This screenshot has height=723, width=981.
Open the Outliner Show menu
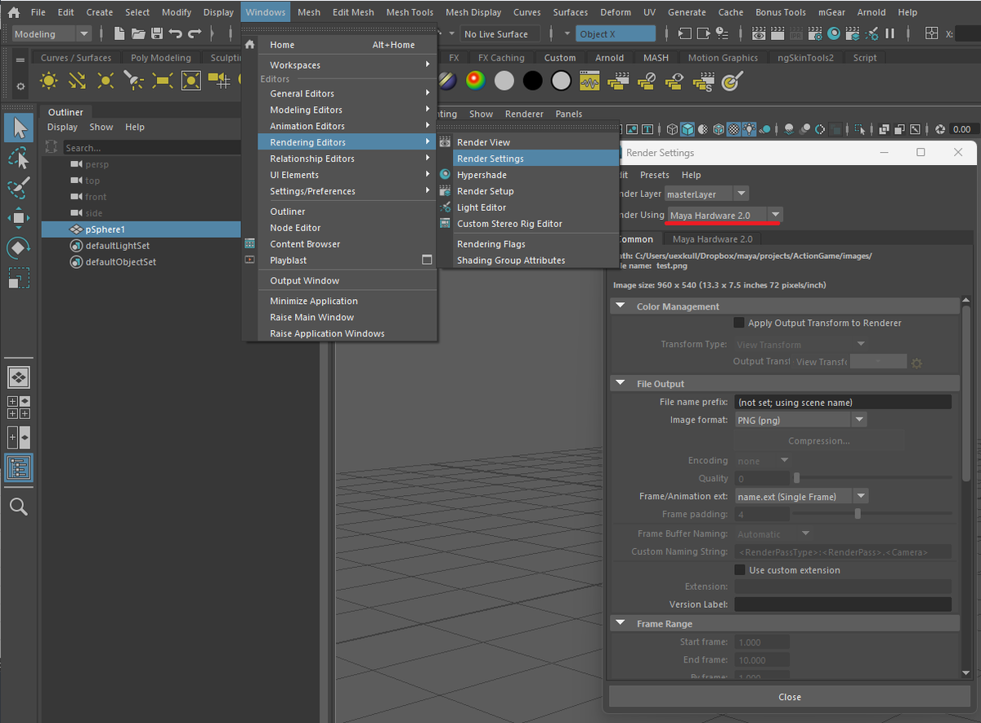pyautogui.click(x=101, y=127)
